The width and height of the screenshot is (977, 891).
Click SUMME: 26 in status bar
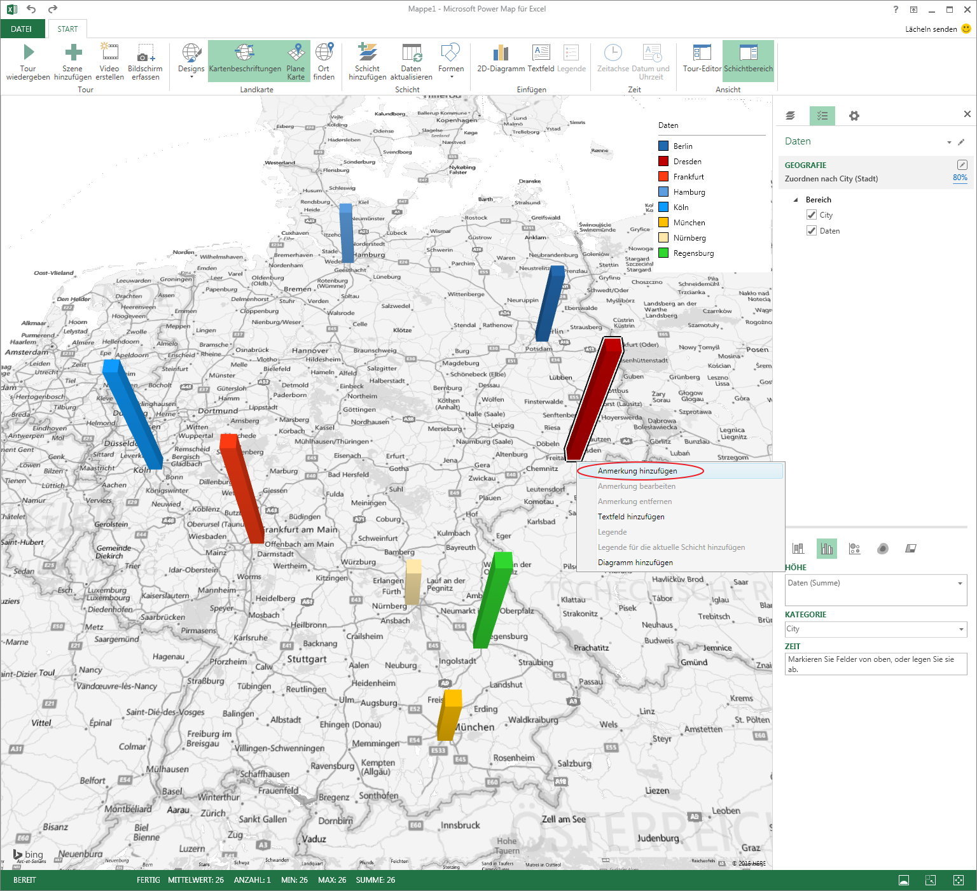(375, 880)
